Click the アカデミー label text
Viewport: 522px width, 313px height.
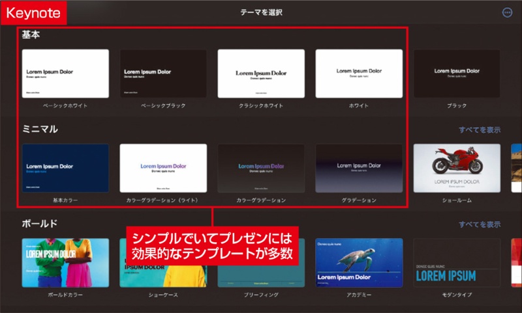pos(359,294)
